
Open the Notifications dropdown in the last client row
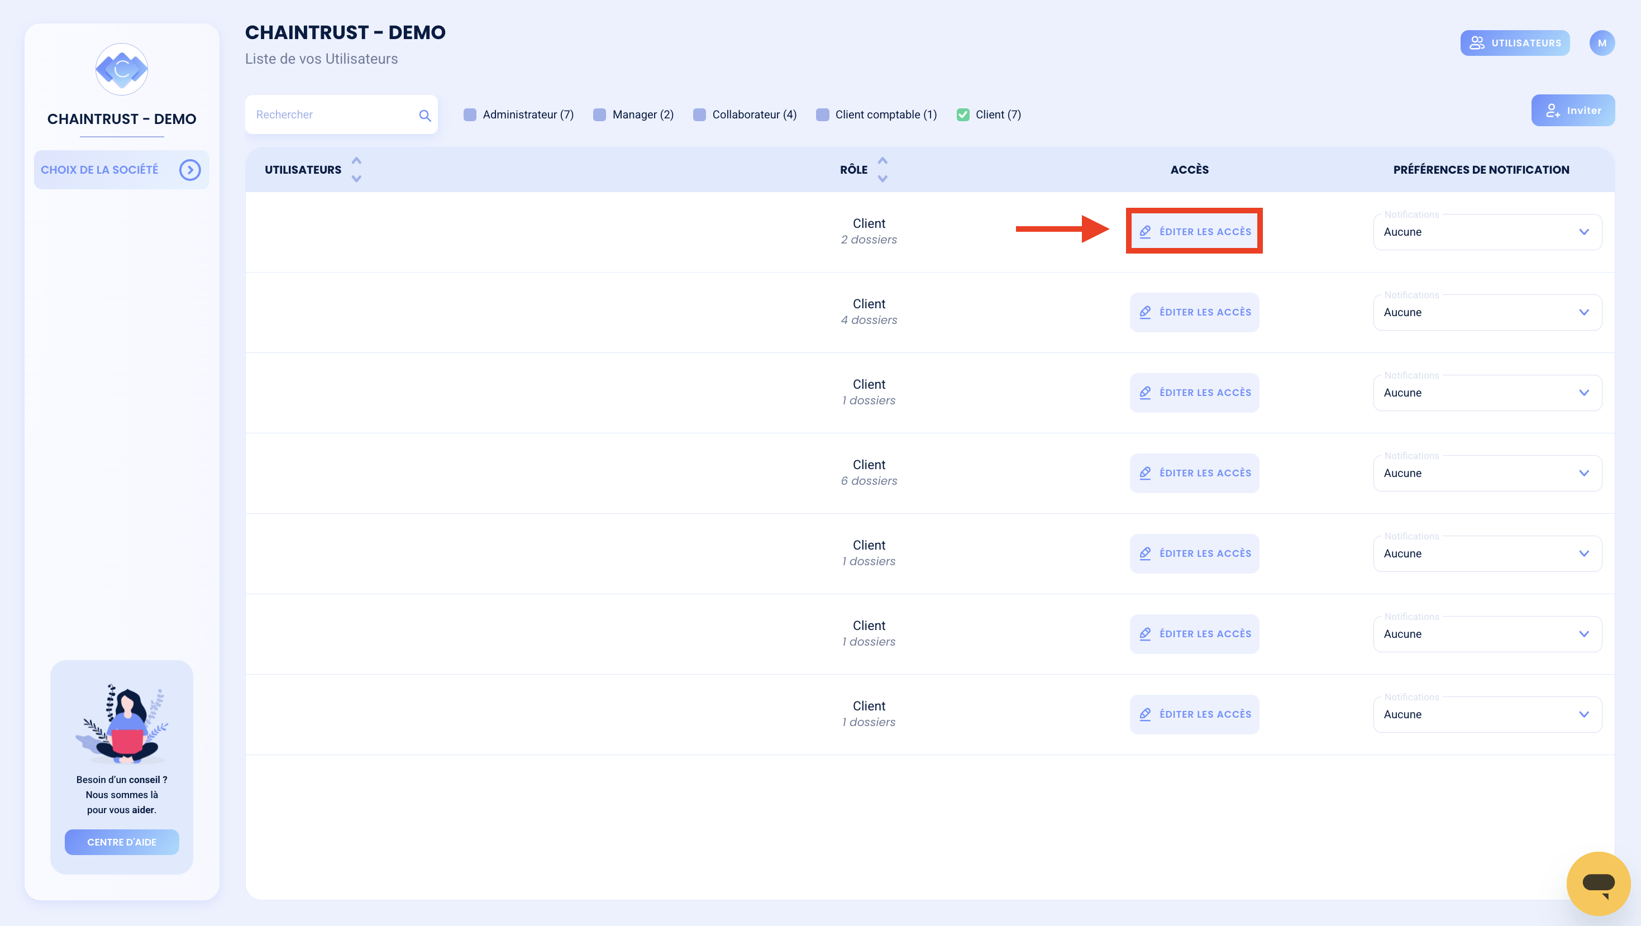[x=1487, y=714]
